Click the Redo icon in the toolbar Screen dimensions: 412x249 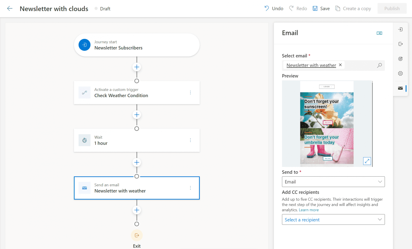[291, 8]
